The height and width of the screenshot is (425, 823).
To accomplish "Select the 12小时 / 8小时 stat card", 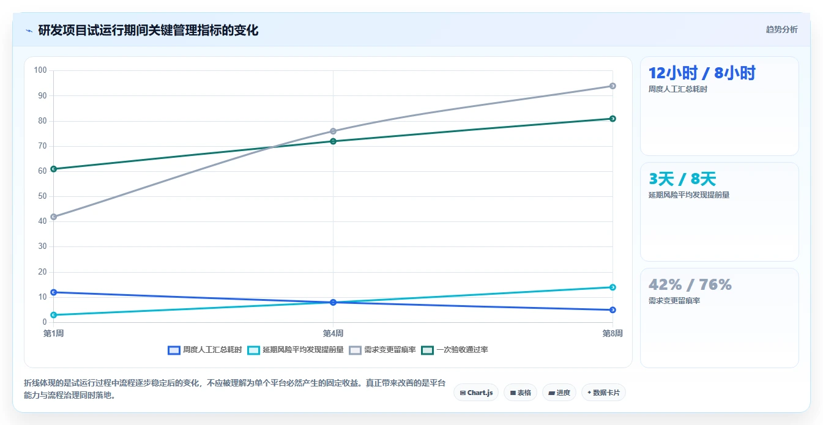I will coord(719,106).
